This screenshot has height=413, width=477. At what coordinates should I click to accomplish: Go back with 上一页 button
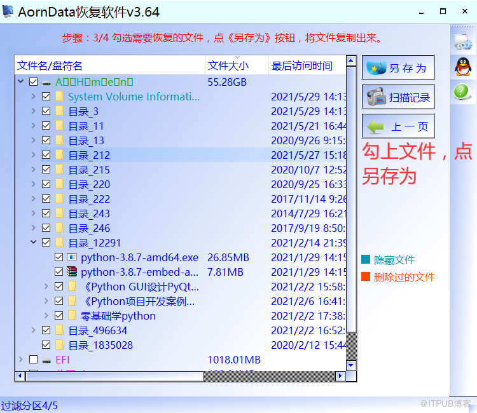[x=398, y=126]
